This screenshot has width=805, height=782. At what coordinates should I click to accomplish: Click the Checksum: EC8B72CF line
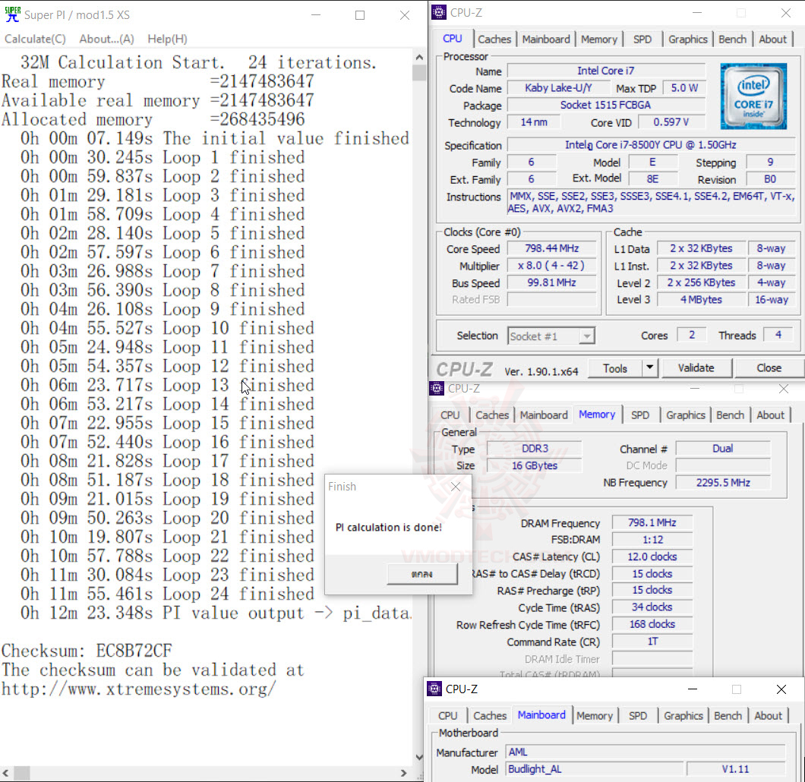pos(87,651)
